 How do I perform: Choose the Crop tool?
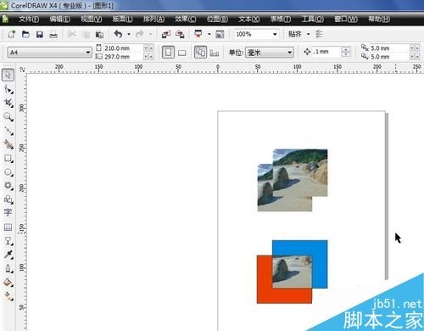[8, 103]
